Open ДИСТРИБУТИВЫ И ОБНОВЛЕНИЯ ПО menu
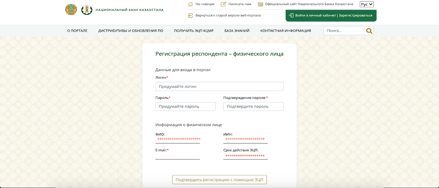 click(x=131, y=31)
